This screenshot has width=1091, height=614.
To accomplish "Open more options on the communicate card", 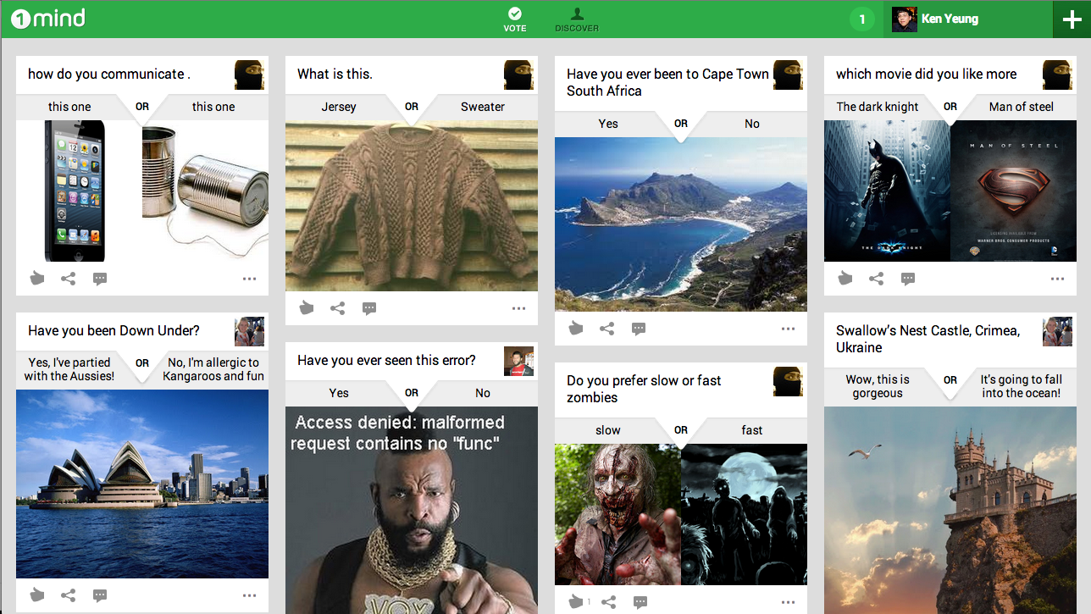I will pyautogui.click(x=249, y=278).
